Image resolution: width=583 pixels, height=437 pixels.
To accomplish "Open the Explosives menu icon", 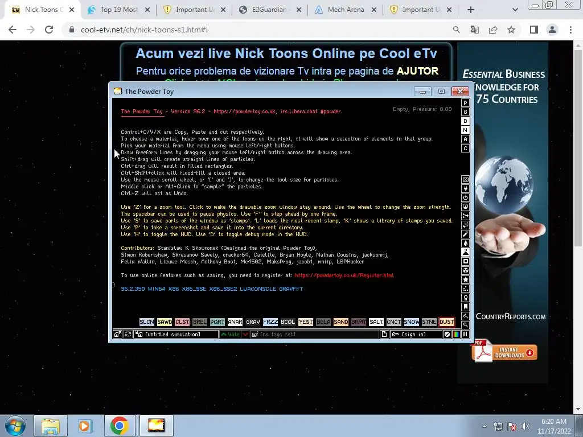I will tap(465, 225).
